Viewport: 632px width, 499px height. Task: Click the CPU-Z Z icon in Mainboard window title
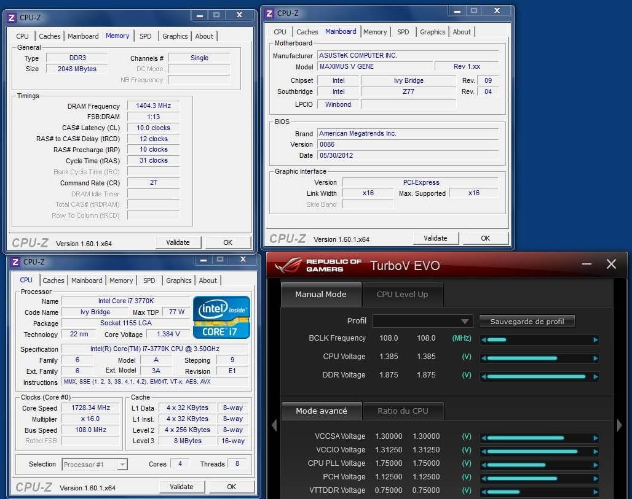[x=269, y=14]
